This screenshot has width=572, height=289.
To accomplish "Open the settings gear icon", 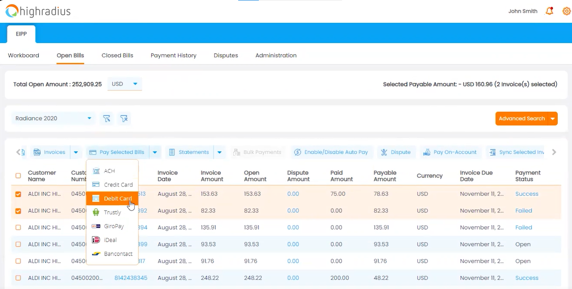I will [567, 11].
